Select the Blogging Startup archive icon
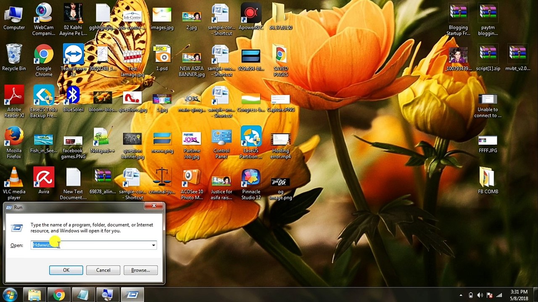 [458, 19]
